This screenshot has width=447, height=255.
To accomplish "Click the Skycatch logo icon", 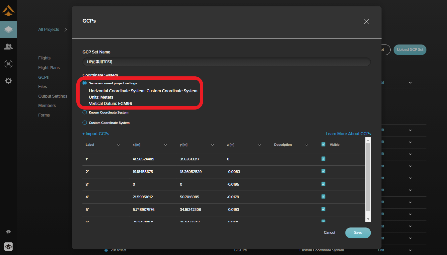I will coord(8,11).
